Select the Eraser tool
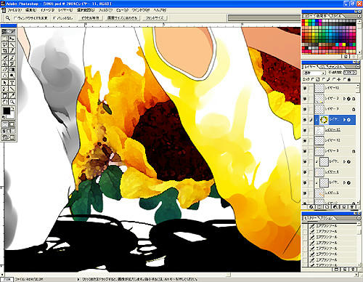The image size is (363, 282). pos(5,70)
